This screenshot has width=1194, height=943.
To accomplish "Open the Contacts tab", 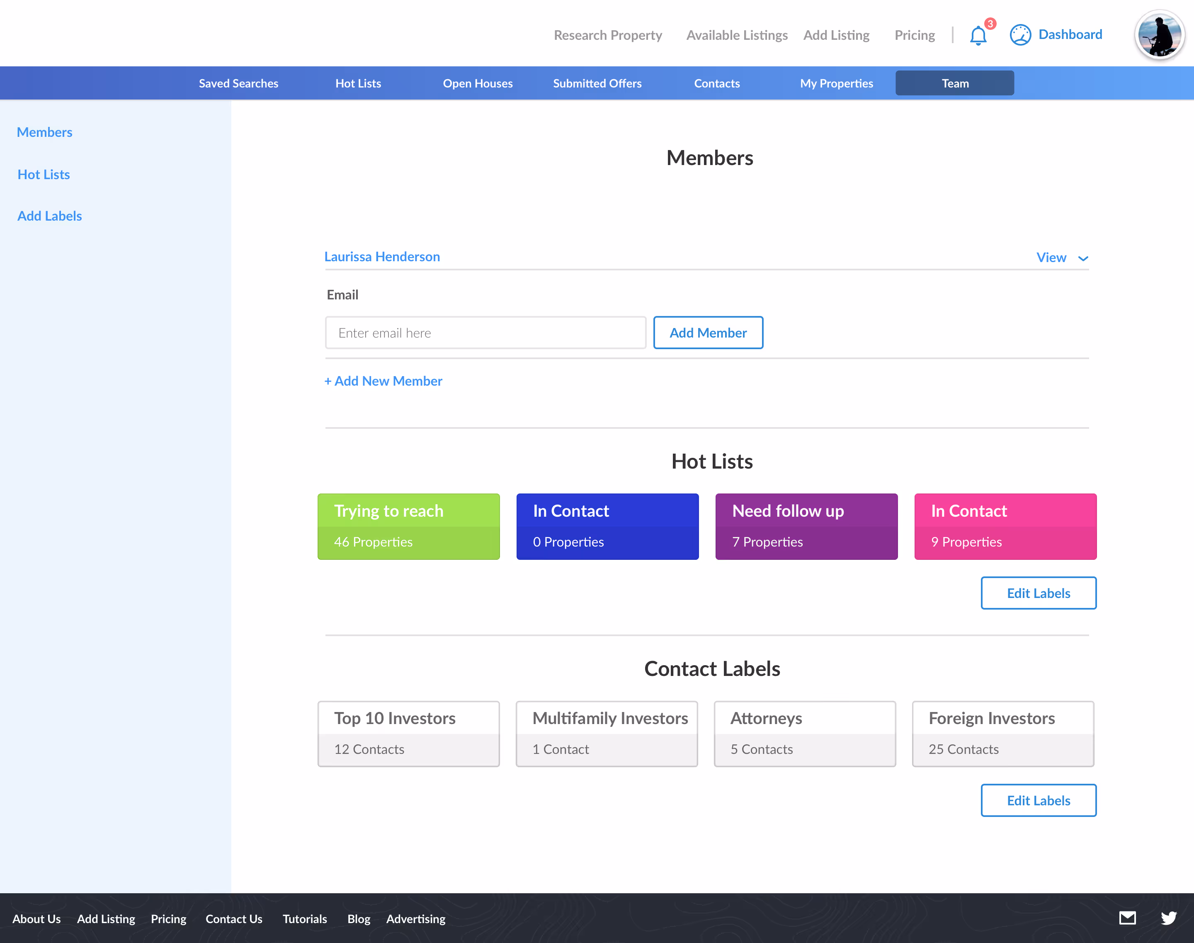I will (716, 83).
